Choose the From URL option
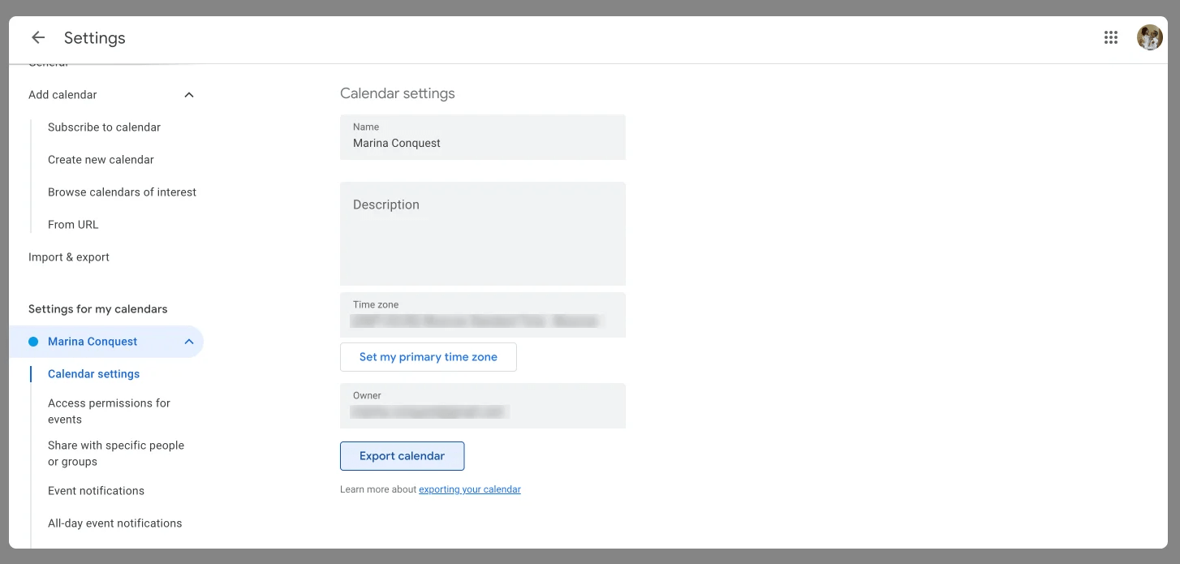The width and height of the screenshot is (1180, 564). click(x=73, y=225)
